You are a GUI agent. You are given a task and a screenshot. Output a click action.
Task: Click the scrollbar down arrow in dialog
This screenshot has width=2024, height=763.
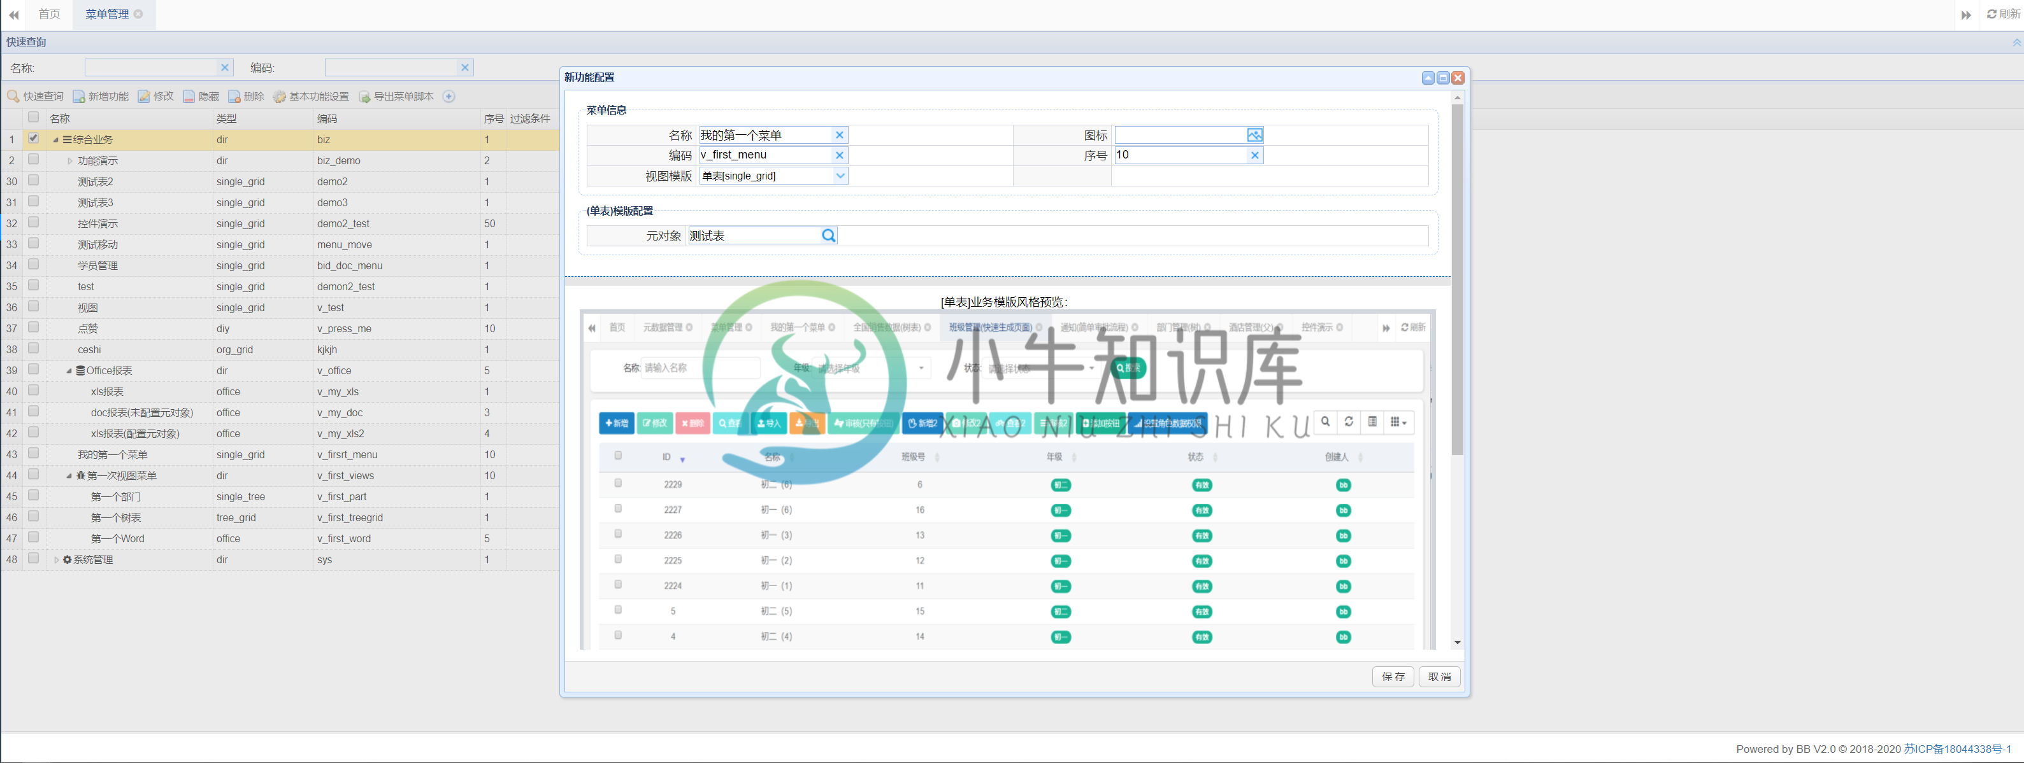[1458, 643]
